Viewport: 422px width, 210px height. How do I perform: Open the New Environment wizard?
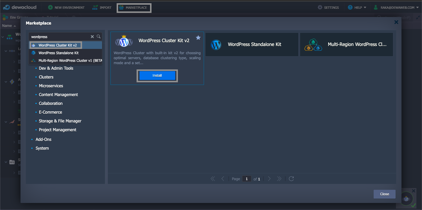[x=66, y=8]
